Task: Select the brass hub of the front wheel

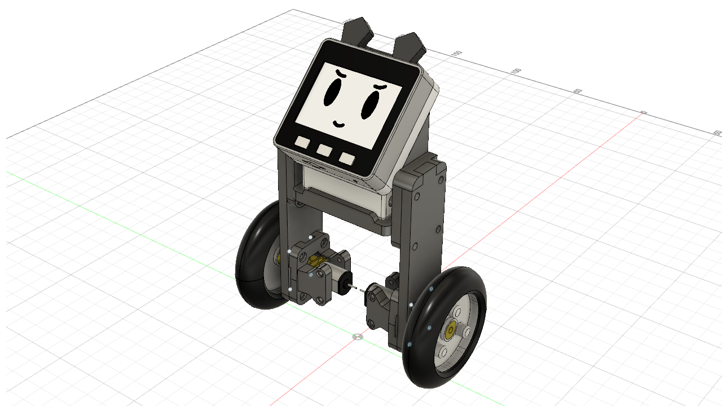Action: point(451,329)
